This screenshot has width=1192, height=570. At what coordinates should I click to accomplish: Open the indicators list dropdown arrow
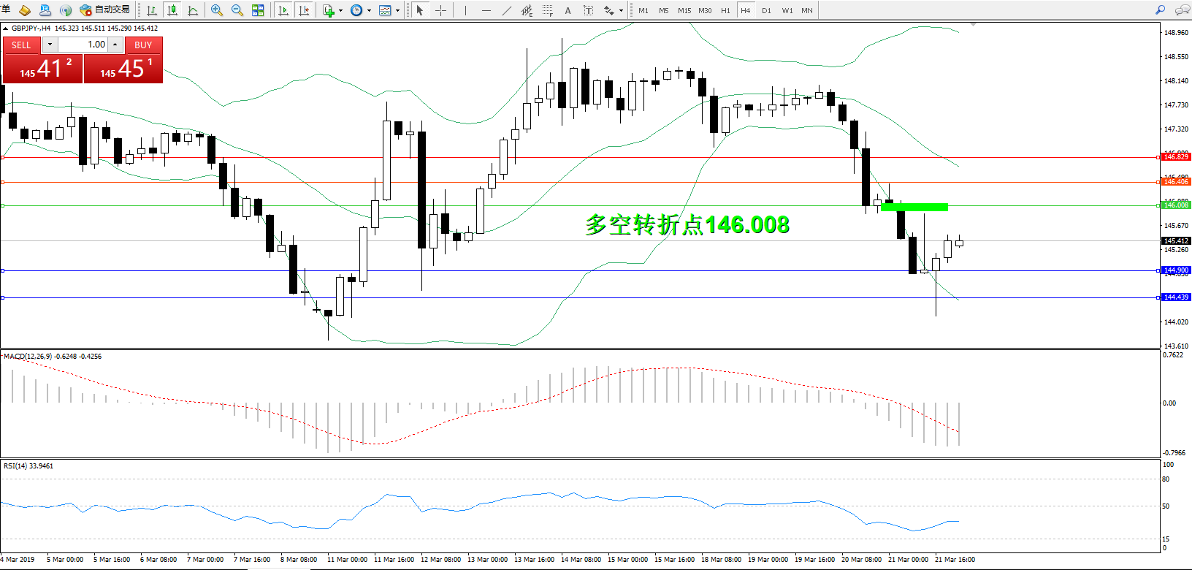tap(340, 11)
